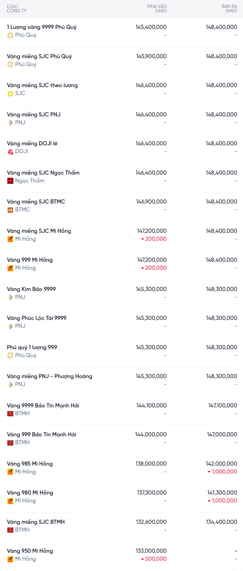Select Vàng miếng DOJI lẻ entry
The height and width of the screenshot is (571, 243).
click(x=32, y=144)
